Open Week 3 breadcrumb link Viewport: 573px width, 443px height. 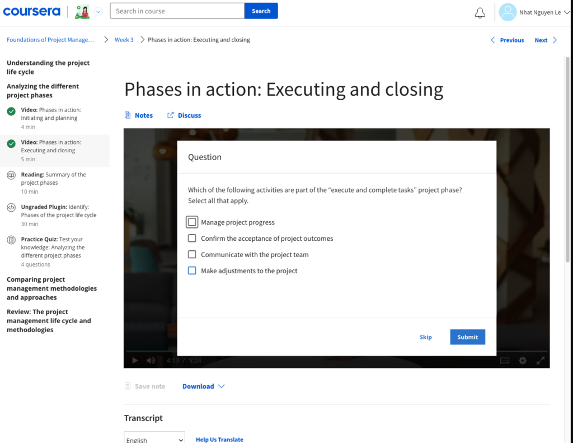coord(124,40)
